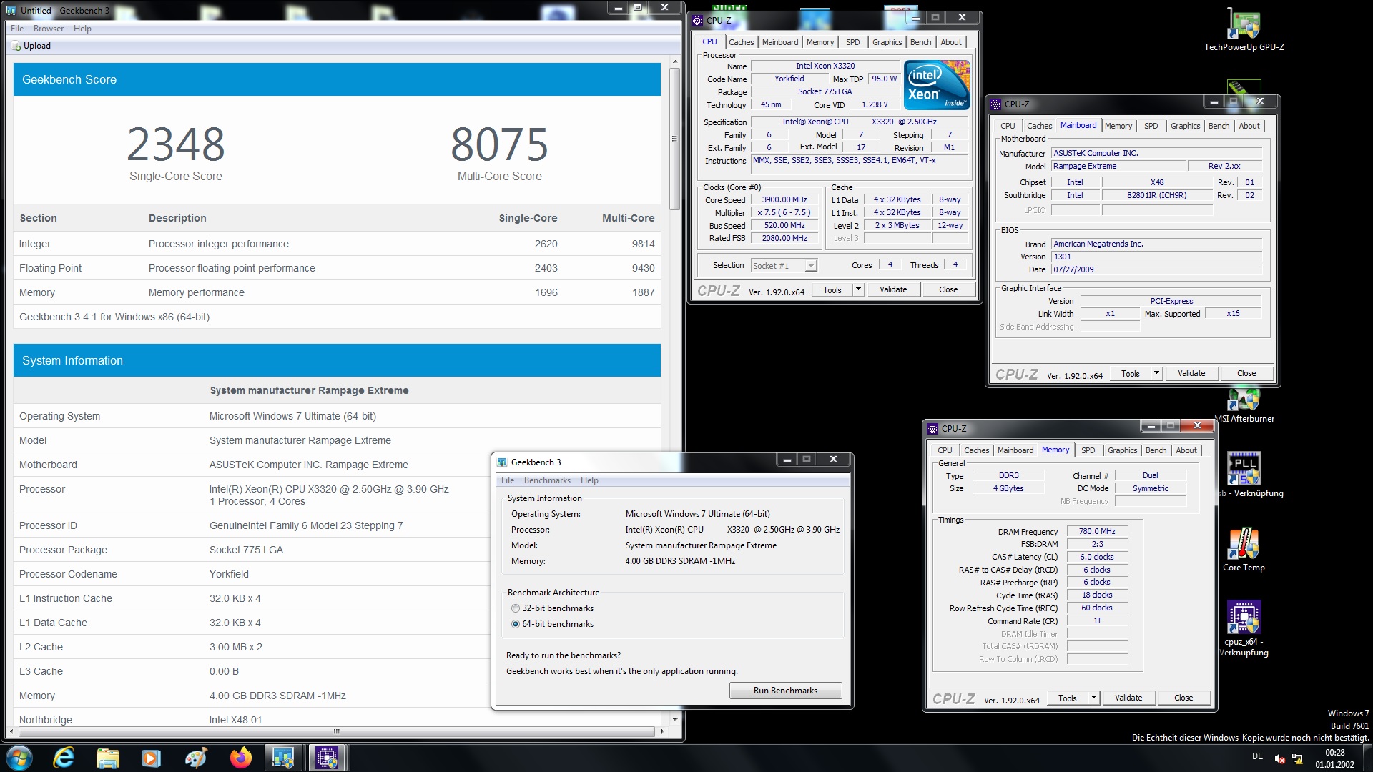1373x772 pixels.
Task: Open the SPD tab in CPU-Z Memory window
Action: click(1088, 450)
